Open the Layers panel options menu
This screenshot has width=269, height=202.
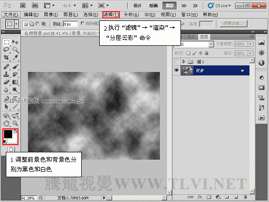(x=251, y=37)
